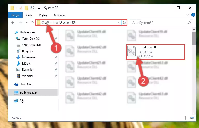Image resolution: width=199 pixels, height=128 pixels.
Task: Click the pin icon next to İndirmeler
Action: pyautogui.click(x=56, y=57)
